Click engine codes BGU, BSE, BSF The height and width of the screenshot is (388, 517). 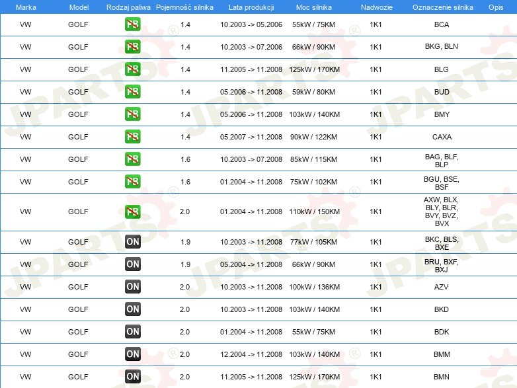[x=442, y=183]
